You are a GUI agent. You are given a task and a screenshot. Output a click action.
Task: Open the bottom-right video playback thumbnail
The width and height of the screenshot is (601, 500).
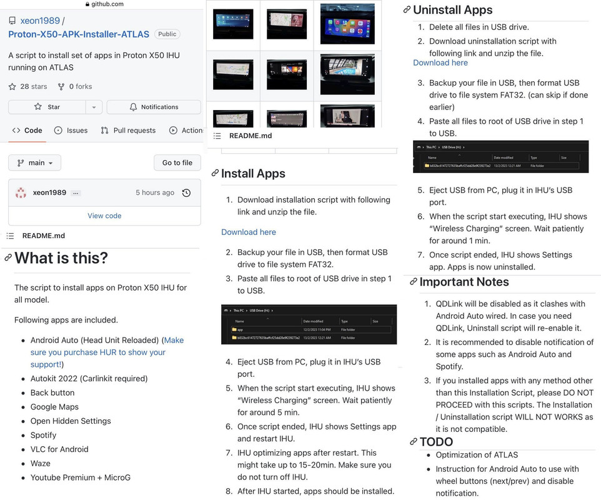point(347,116)
